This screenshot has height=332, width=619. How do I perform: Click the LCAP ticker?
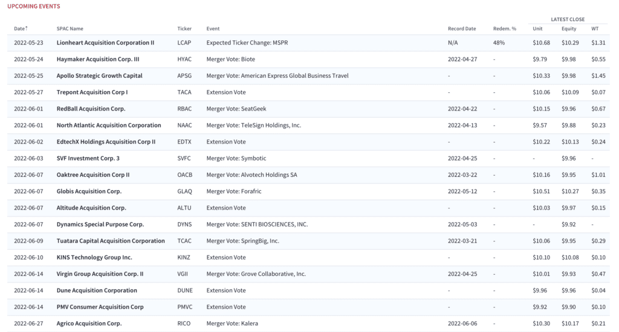184,43
